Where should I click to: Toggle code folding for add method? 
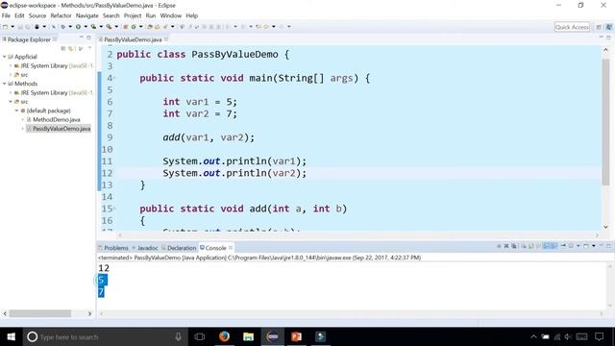[x=114, y=209]
